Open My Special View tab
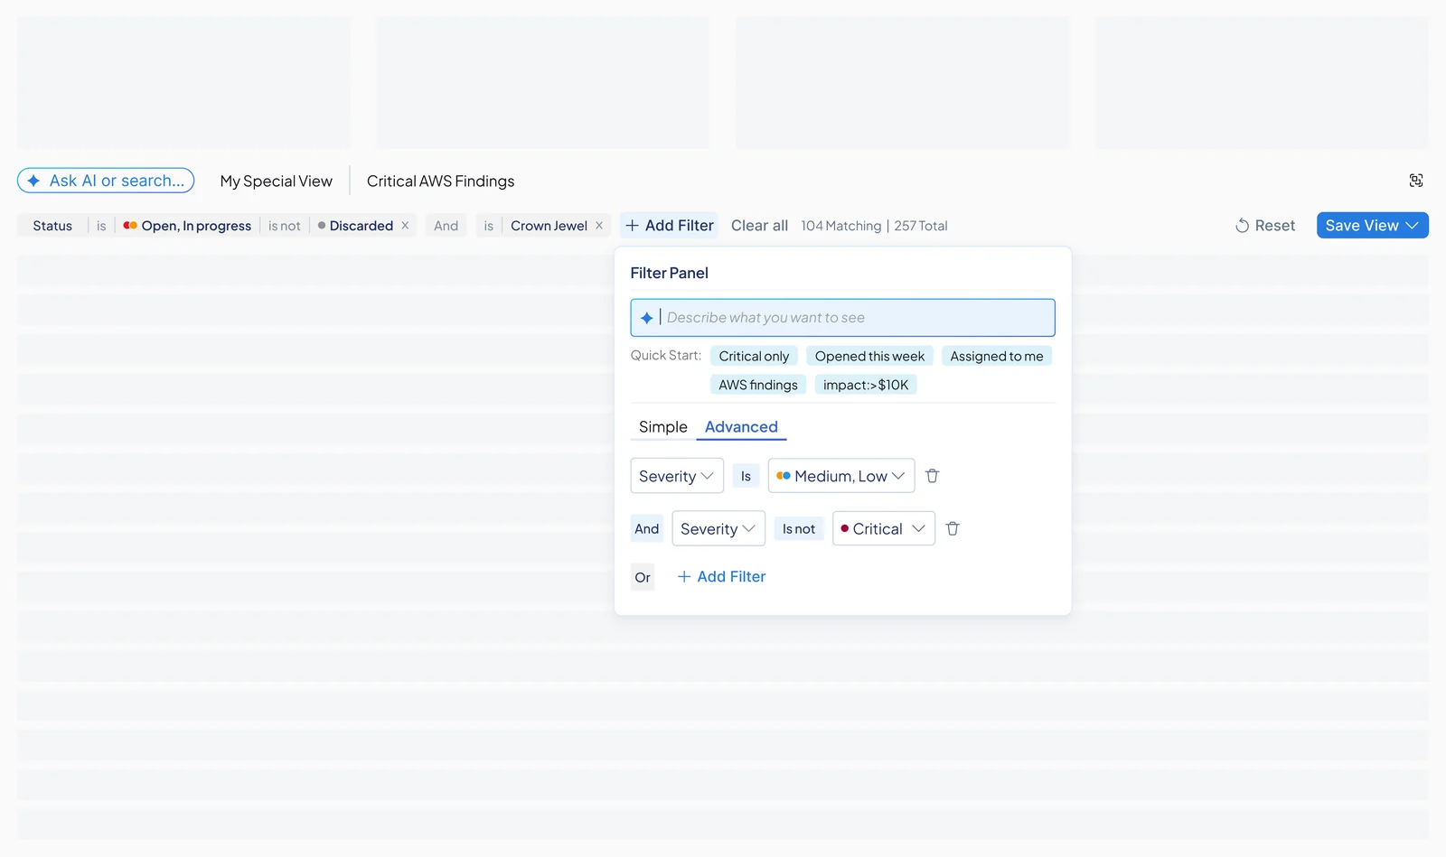 point(277,182)
